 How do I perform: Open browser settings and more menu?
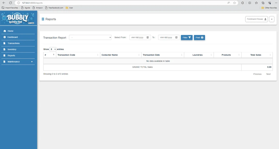coord(276,3)
